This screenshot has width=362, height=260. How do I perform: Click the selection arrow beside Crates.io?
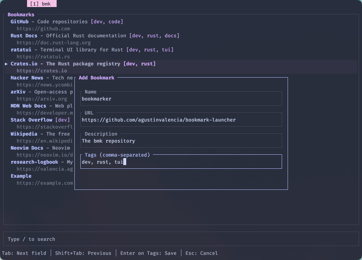pos(6,64)
